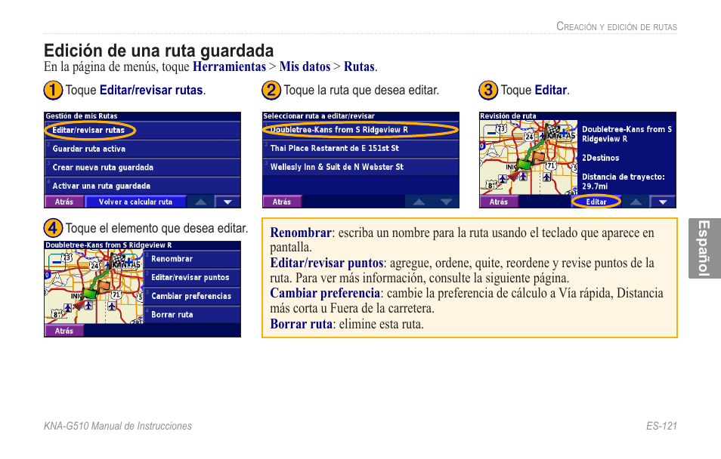Click map thumbnail in Revisión de ruta screen
This screenshot has width=721, height=459.
pos(529,158)
